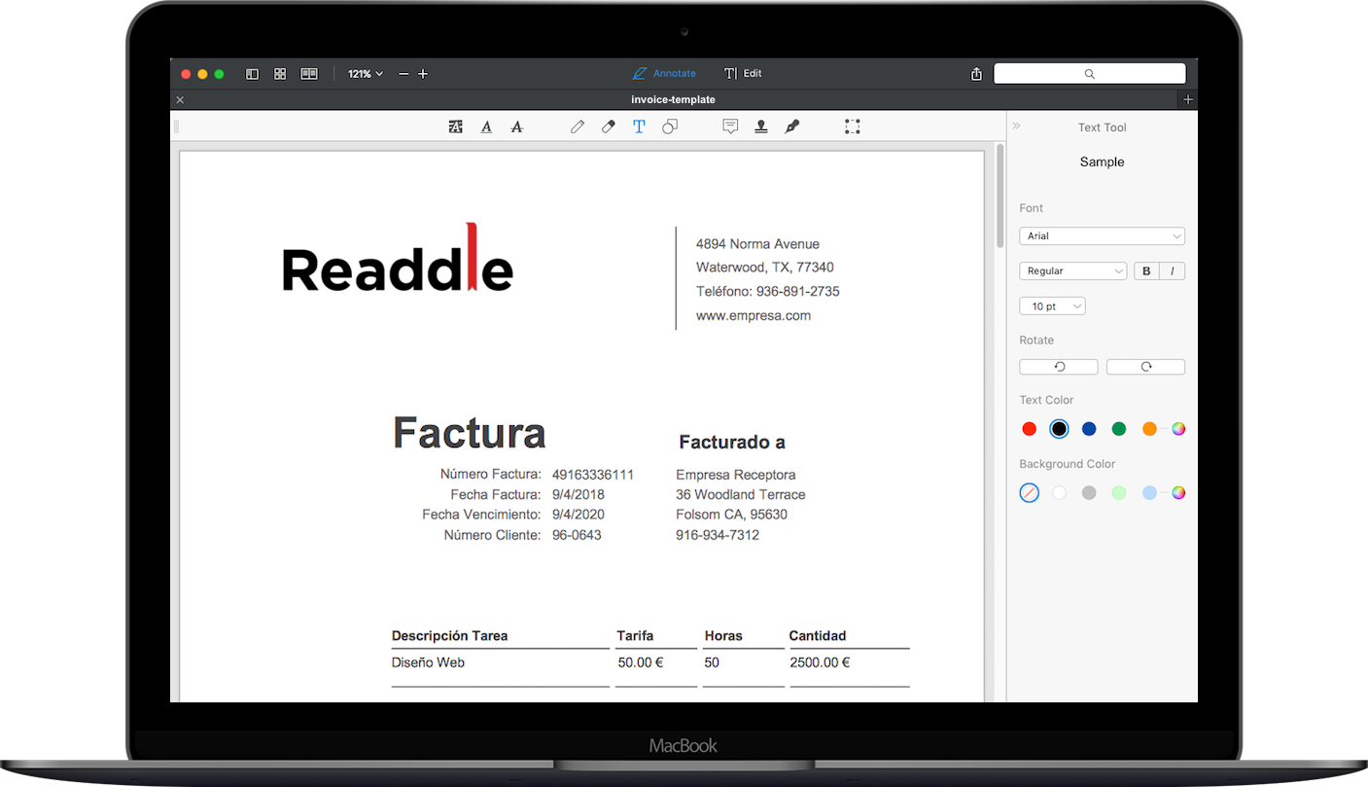This screenshot has width=1368, height=787.
Task: Add a new tab with plus button
Action: tap(1188, 99)
